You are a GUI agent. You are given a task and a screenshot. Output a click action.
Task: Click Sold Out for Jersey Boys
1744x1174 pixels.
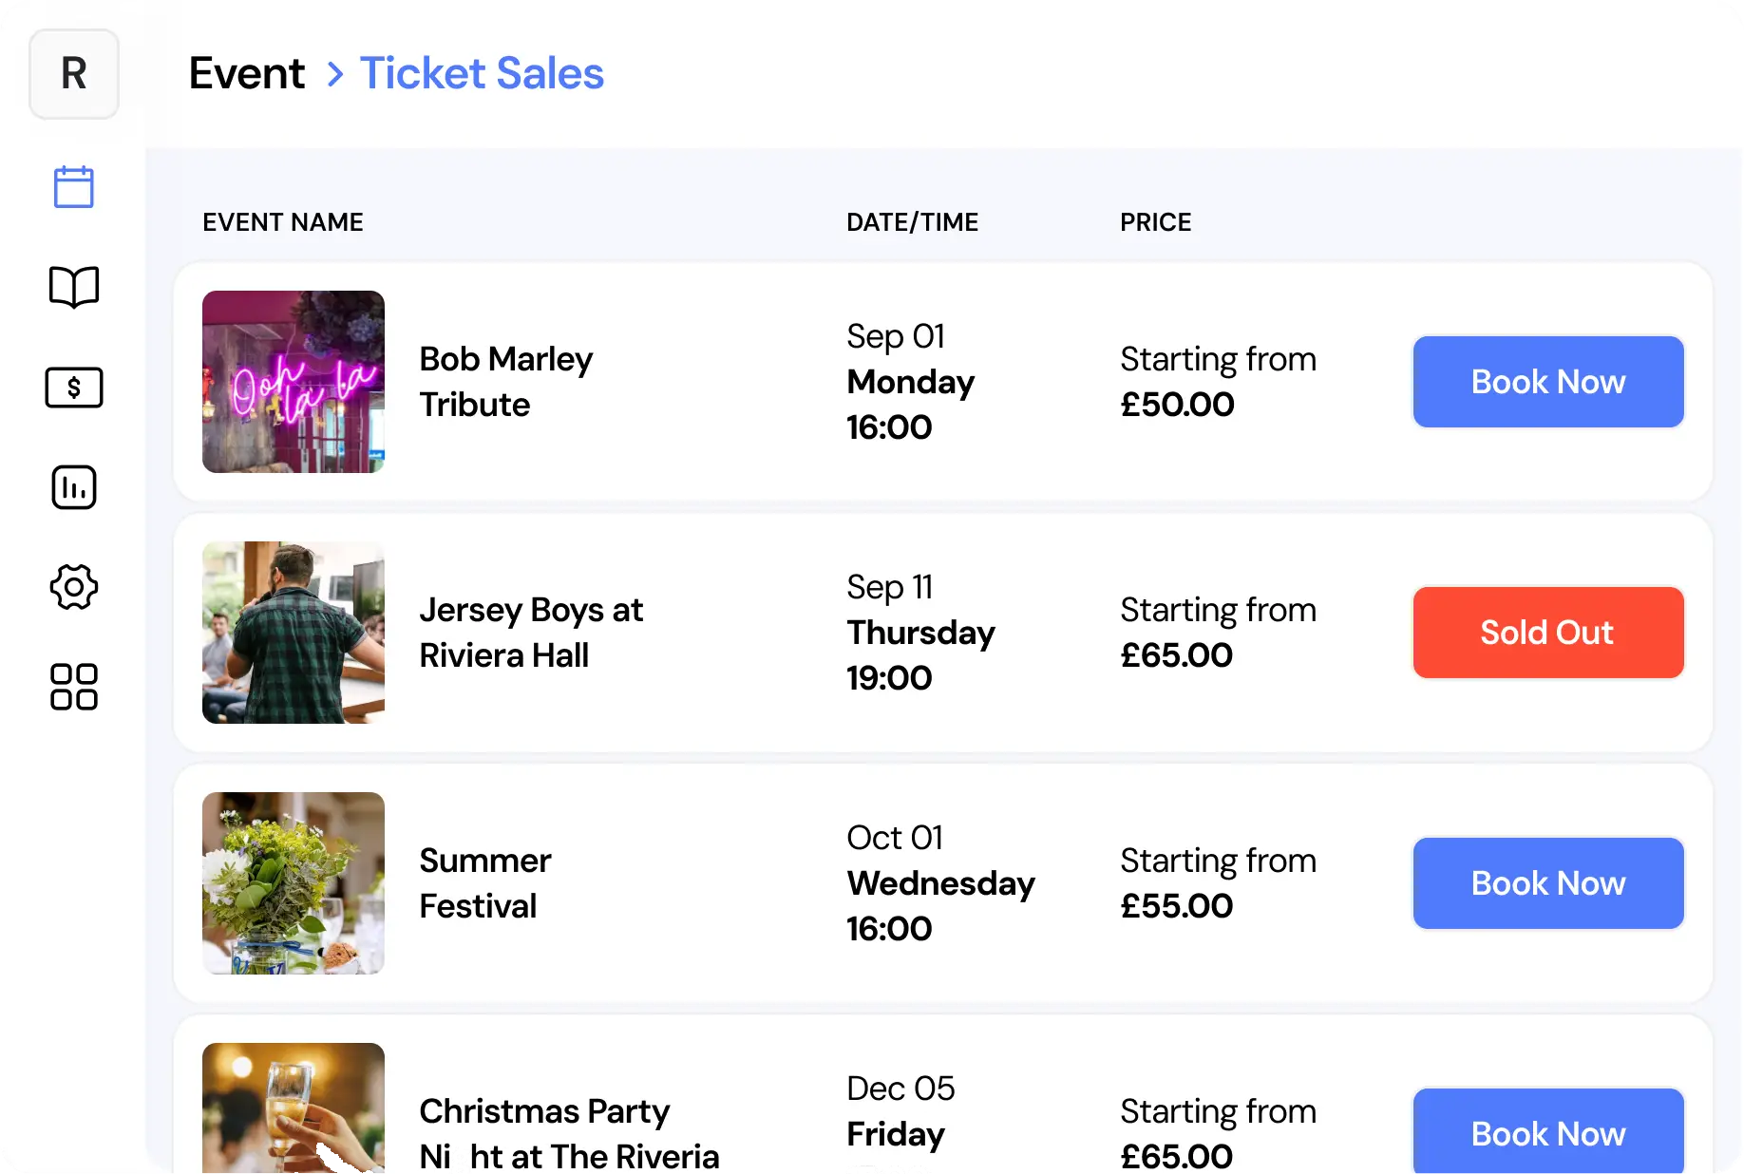point(1547,633)
